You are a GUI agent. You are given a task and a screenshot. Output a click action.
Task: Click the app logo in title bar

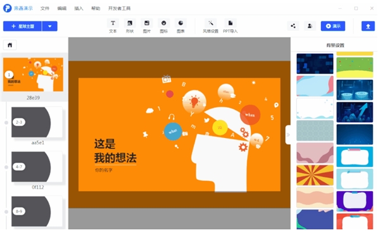[x=7, y=8]
